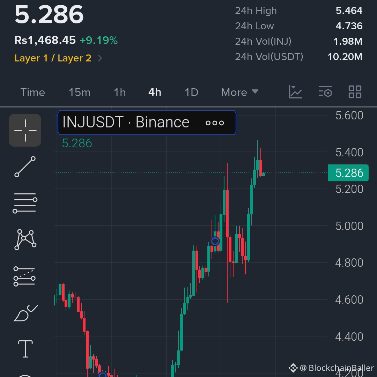
Task: Click the 5.000 price axis label
Action: (x=349, y=226)
